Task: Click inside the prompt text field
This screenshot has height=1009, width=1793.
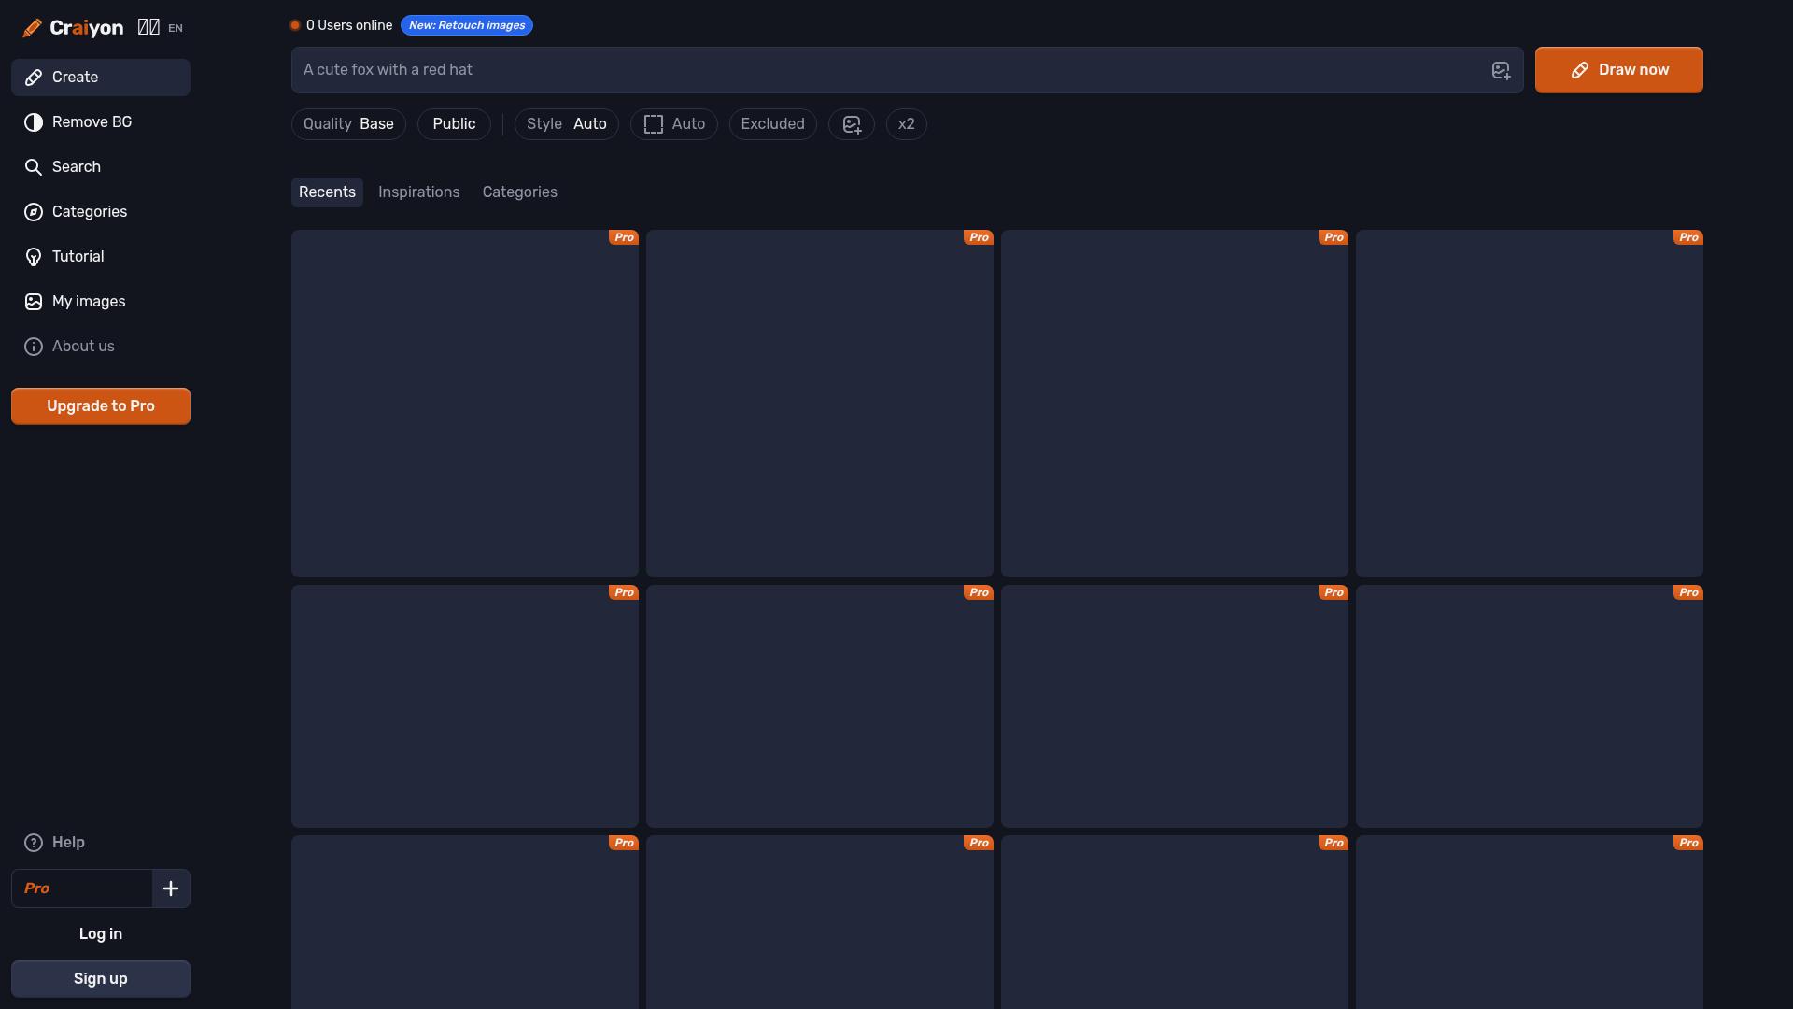Action: pos(840,69)
